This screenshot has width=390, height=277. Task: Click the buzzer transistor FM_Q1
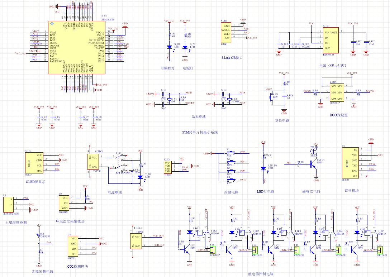coord(314,163)
